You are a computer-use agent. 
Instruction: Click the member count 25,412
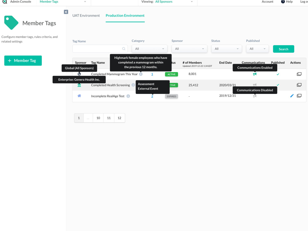point(193,85)
